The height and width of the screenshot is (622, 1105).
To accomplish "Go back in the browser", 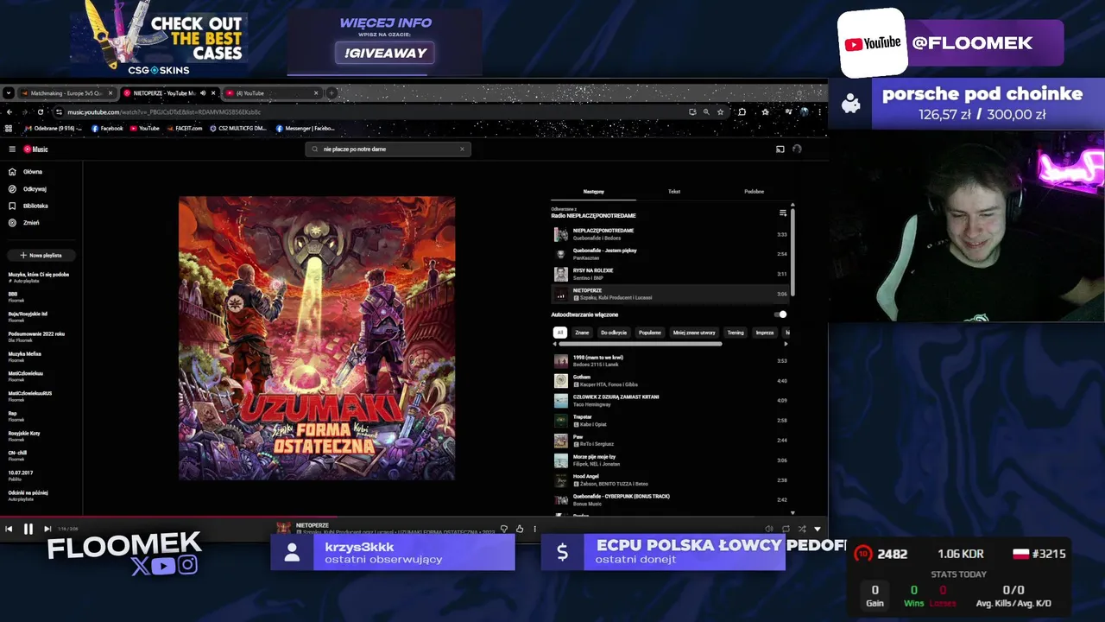I will [9, 111].
